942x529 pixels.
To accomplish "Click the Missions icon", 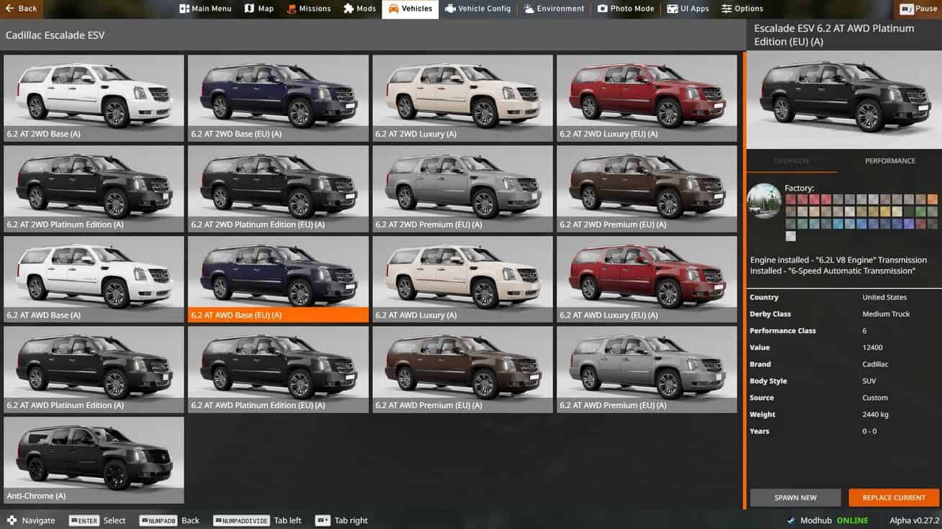I will coord(291,9).
